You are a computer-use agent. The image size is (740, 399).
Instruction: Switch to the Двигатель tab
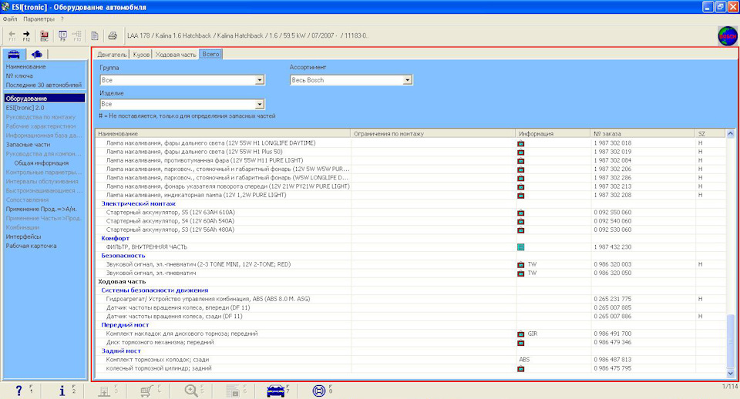pyautogui.click(x=112, y=55)
